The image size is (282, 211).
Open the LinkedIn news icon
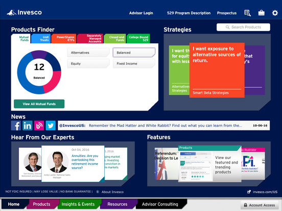tap(28, 125)
